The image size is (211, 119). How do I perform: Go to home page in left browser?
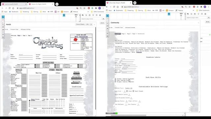point(13,8)
